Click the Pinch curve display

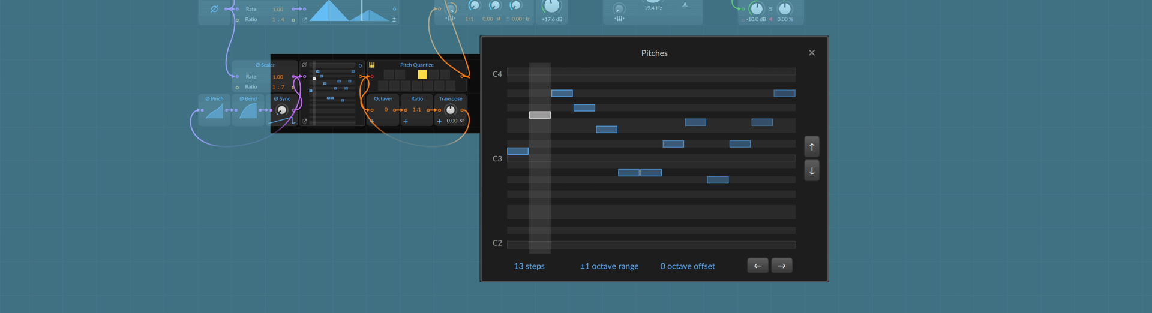tap(215, 112)
